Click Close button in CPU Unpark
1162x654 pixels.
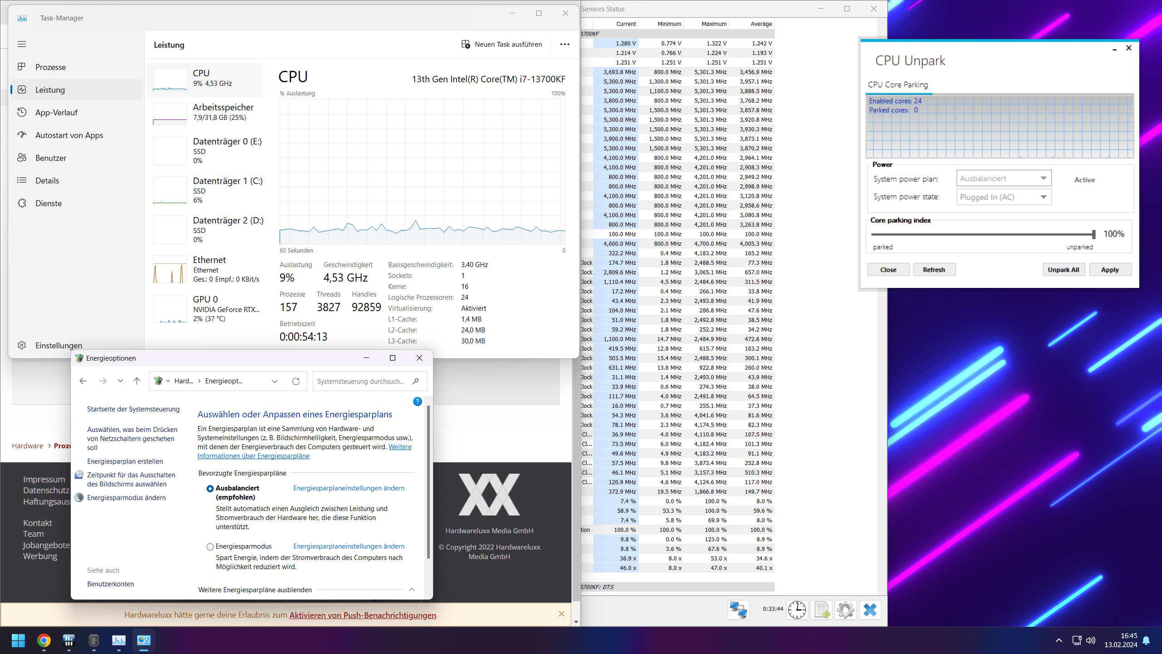click(888, 270)
